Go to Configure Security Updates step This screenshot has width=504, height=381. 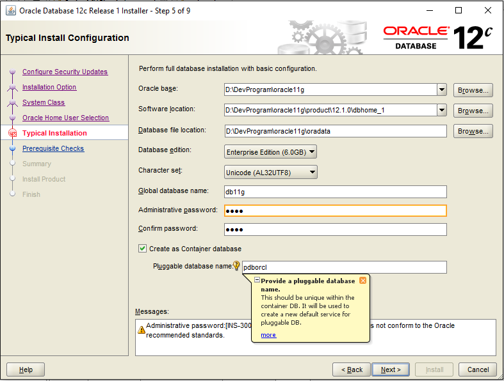(65, 72)
